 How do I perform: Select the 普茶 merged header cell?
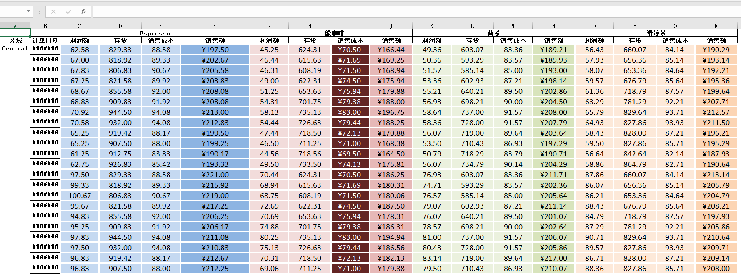tap(493, 33)
